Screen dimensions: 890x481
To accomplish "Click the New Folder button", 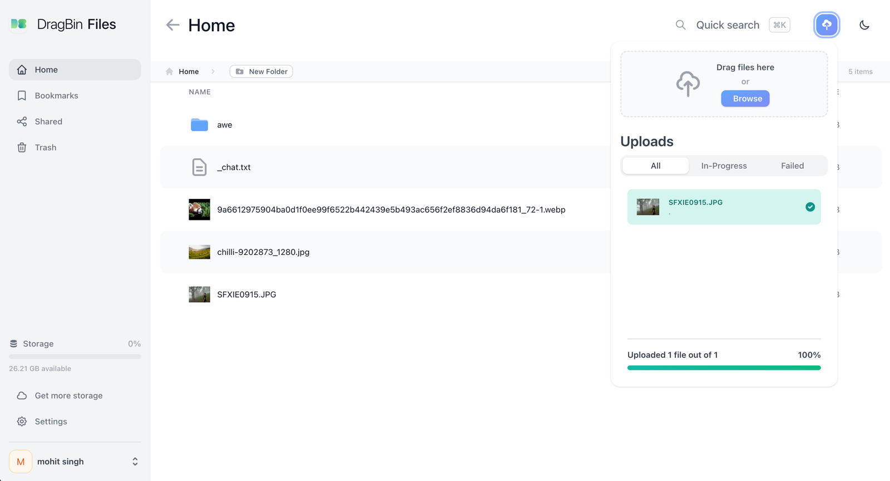I will [x=261, y=72].
